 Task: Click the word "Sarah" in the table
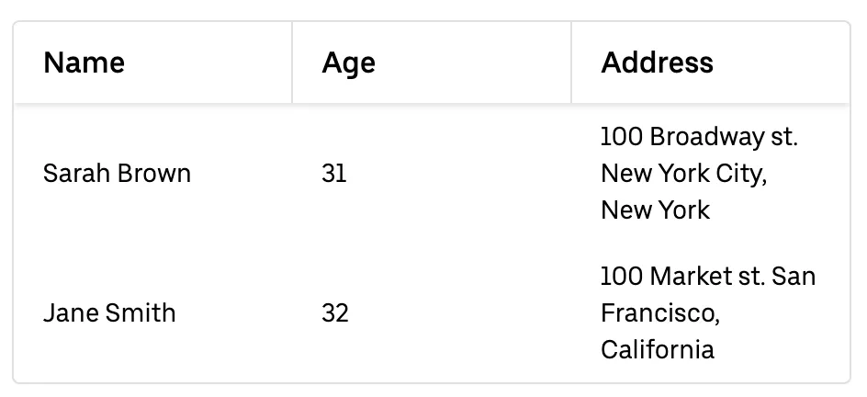pos(72,174)
